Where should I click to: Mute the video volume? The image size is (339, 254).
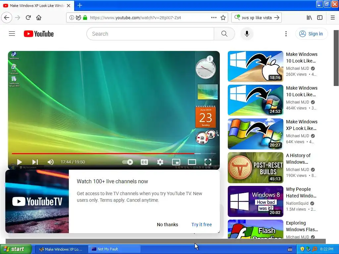(x=50, y=162)
